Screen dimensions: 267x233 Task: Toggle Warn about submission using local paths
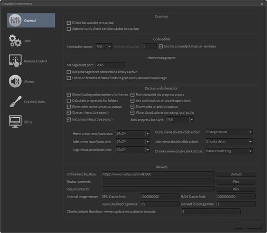[x=132, y=113]
